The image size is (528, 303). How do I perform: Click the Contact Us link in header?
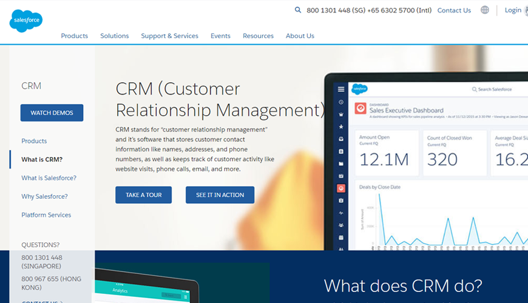454,10
